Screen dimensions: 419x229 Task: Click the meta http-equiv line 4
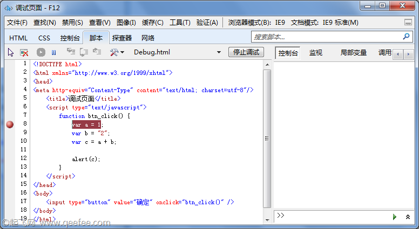[x=143, y=90]
